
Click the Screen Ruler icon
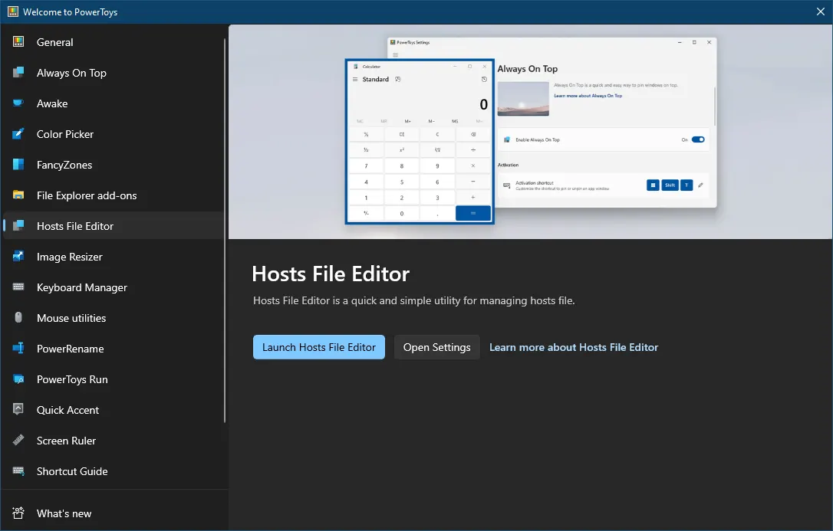pyautogui.click(x=18, y=441)
